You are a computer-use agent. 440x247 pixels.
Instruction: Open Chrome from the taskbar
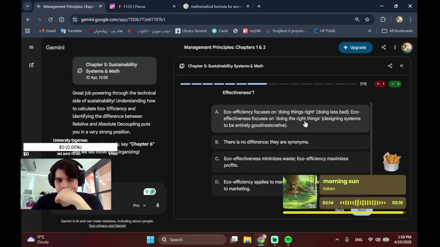(261, 240)
